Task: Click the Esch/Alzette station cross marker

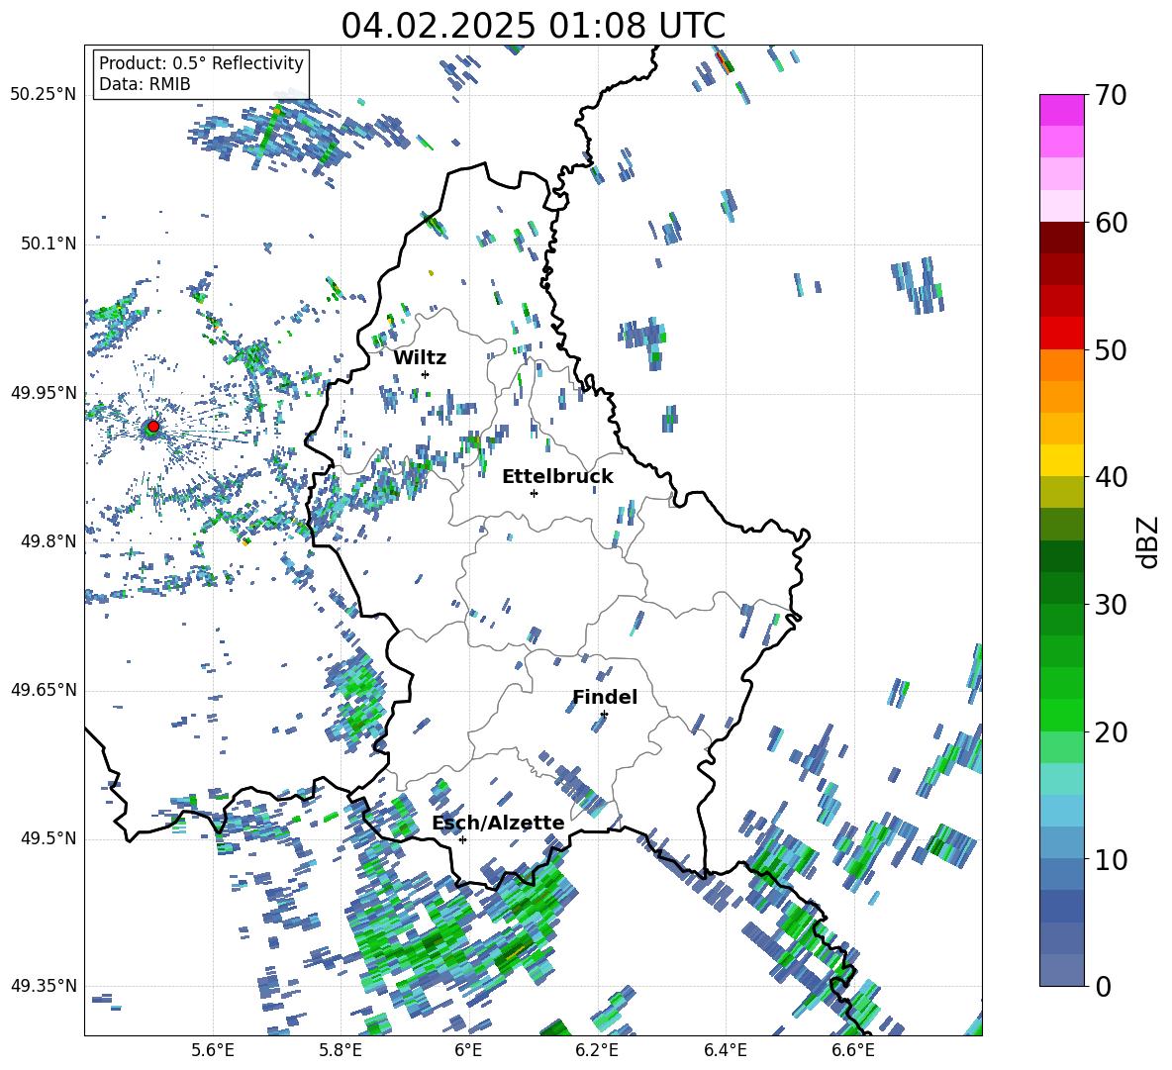Action: (x=462, y=839)
